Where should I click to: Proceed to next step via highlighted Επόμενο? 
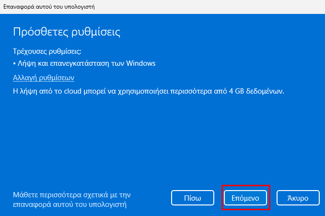[245, 198]
